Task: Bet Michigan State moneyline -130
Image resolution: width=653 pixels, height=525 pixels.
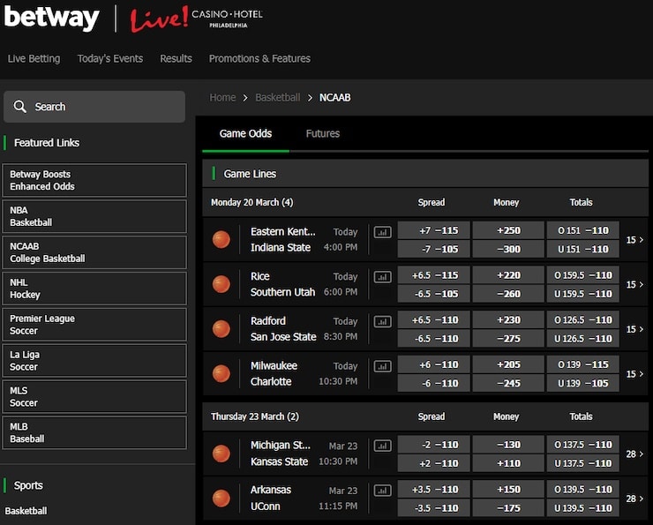Action: tap(508, 445)
